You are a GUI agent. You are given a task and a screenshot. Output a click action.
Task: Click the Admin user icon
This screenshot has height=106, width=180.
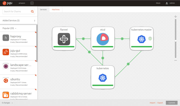(167, 3)
